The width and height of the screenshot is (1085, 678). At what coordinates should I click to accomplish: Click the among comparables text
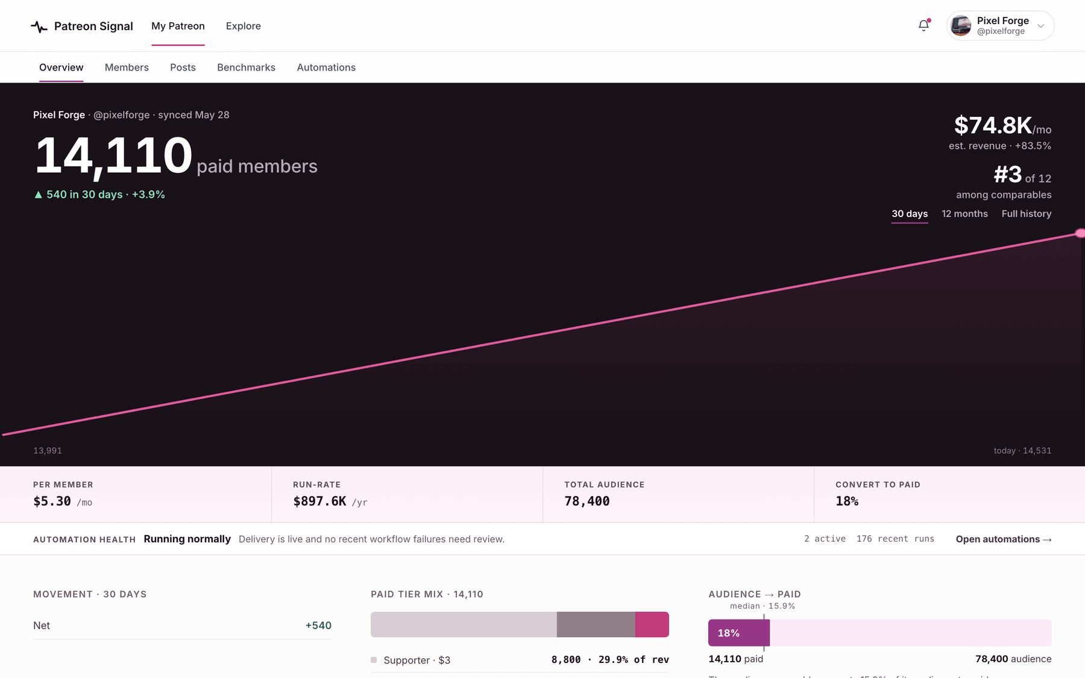[x=1004, y=195]
